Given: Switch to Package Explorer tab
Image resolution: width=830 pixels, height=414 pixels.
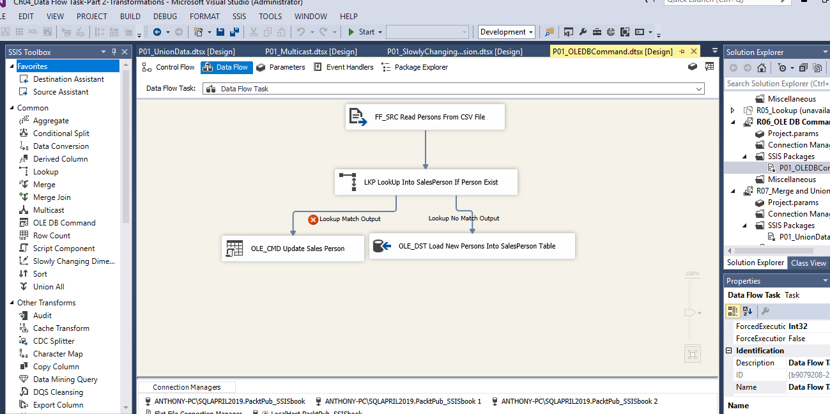Looking at the screenshot, I should coord(414,67).
